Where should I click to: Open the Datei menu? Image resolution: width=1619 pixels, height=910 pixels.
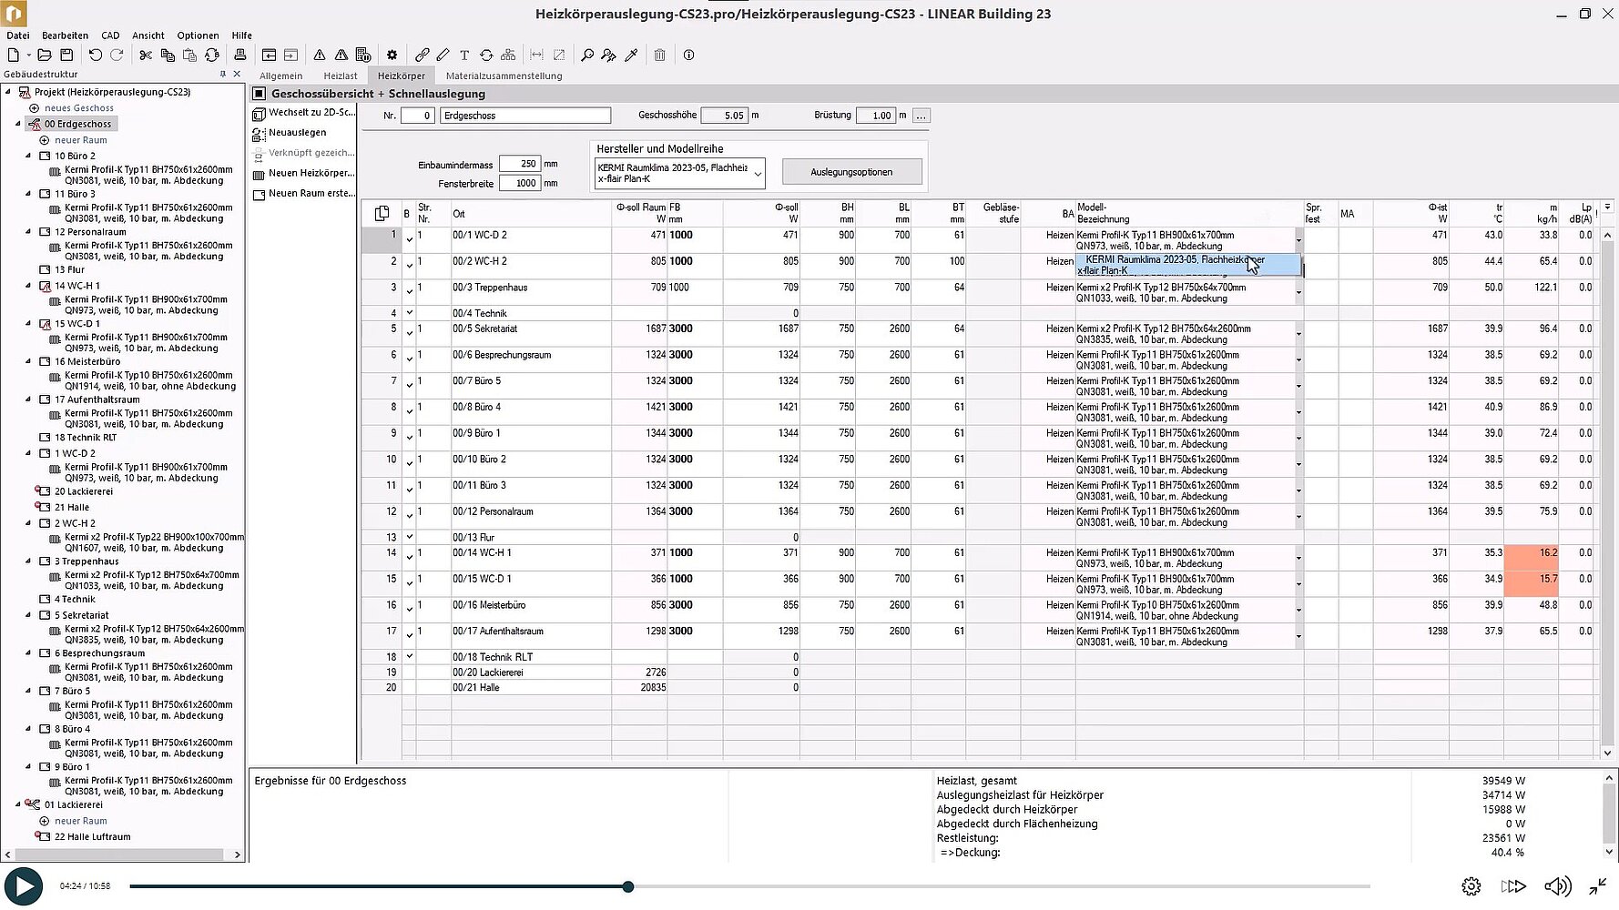click(17, 35)
